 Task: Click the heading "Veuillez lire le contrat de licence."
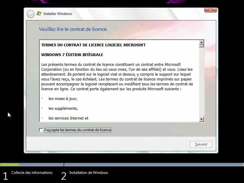[x=73, y=29]
